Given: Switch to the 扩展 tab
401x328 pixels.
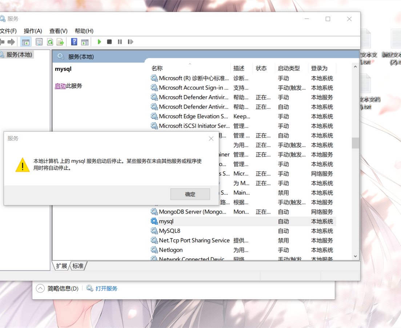Looking at the screenshot, I should pyautogui.click(x=61, y=266).
